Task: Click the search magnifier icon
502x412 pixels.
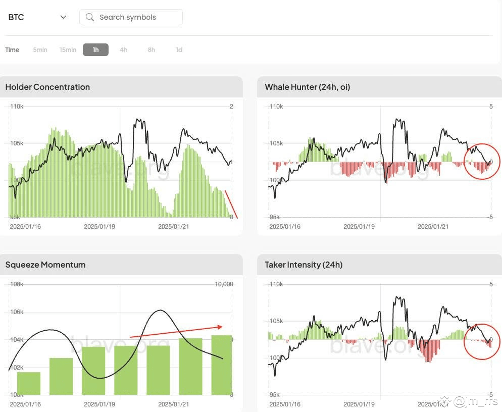Action: (89, 17)
